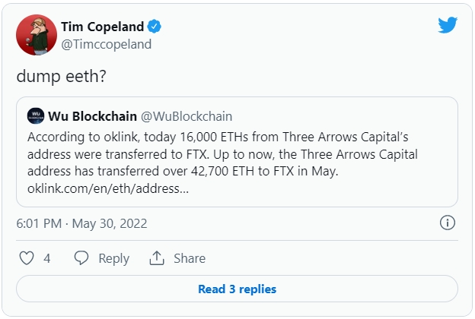475x319 pixels.
Task: Open the oklink.com/en/eth/address link
Action: 108,188
